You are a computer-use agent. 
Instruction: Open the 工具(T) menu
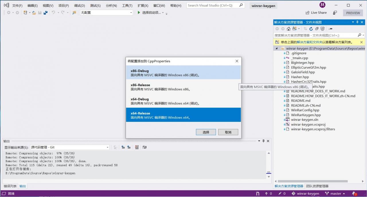(x=127, y=5)
